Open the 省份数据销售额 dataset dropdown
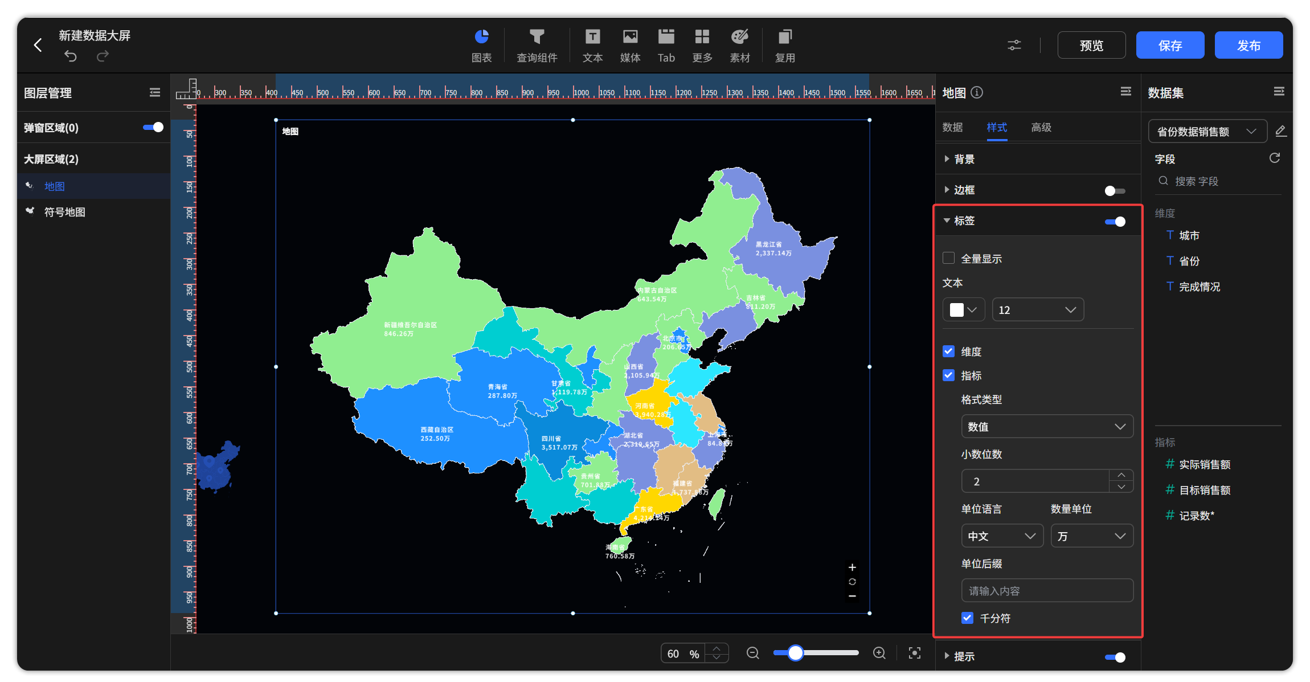1310x682 pixels. [1207, 131]
